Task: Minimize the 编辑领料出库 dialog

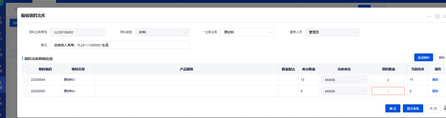Action: (429, 16)
